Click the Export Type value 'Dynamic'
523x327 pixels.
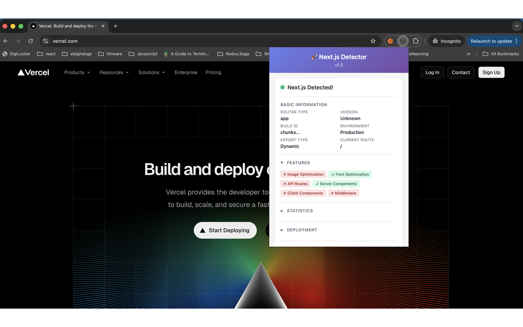(x=290, y=146)
